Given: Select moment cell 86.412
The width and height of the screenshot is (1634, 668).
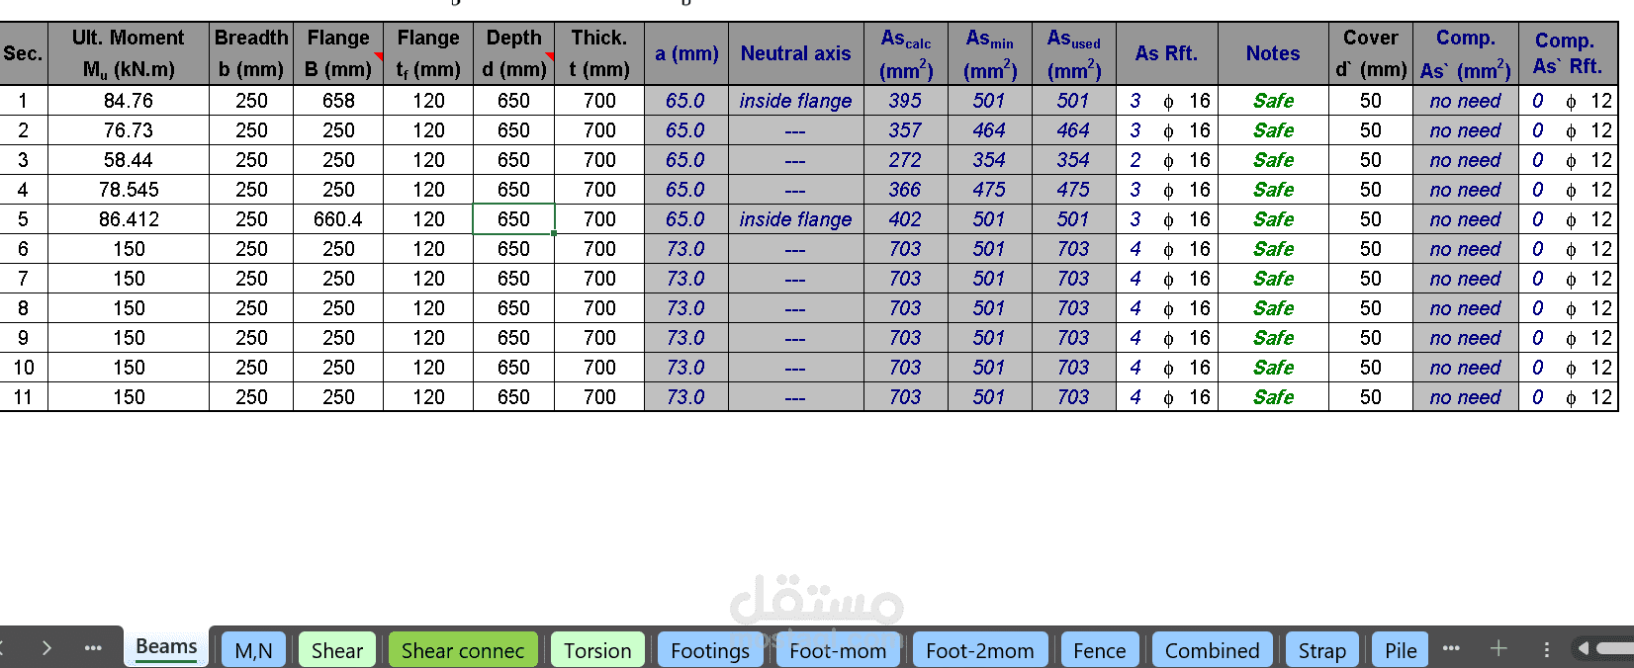Looking at the screenshot, I should pos(129,219).
